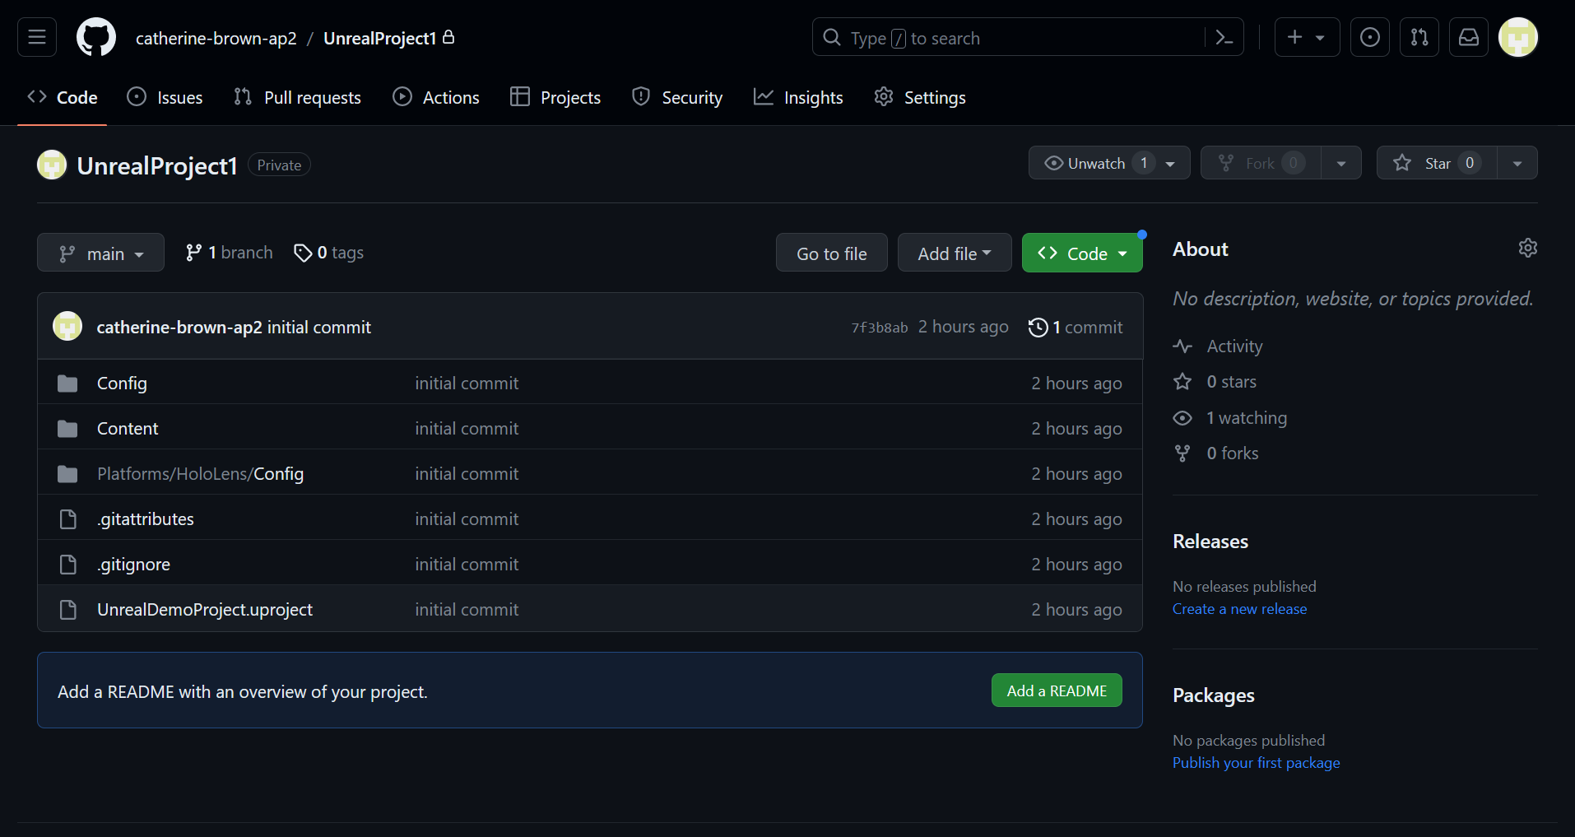
Task: Open your profile avatar menu
Action: [x=1518, y=37]
